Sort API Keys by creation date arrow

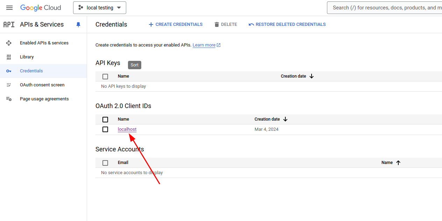pos(312,76)
